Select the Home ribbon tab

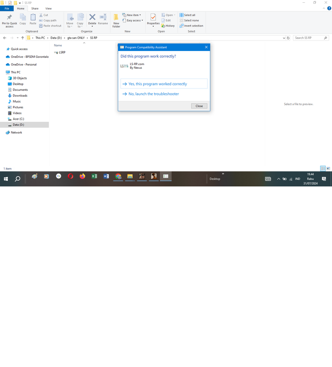[21, 8]
